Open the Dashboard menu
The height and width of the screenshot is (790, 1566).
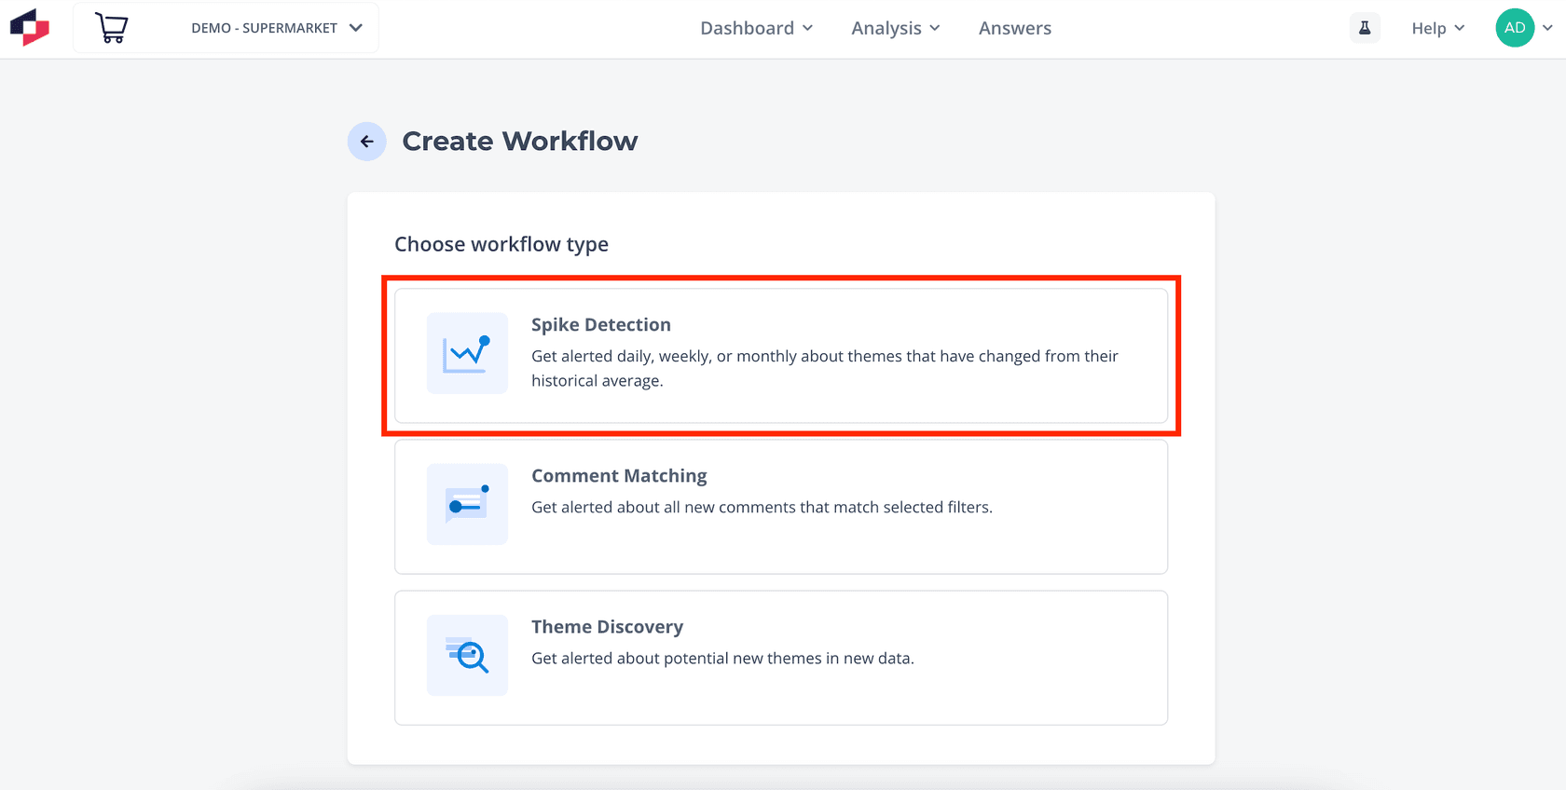(x=757, y=28)
